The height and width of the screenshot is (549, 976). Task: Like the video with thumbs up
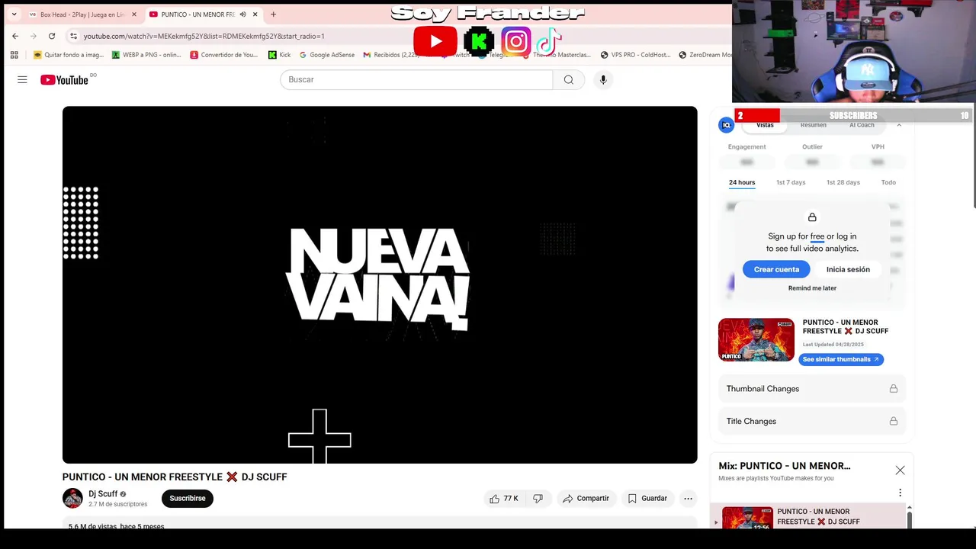[x=504, y=499]
